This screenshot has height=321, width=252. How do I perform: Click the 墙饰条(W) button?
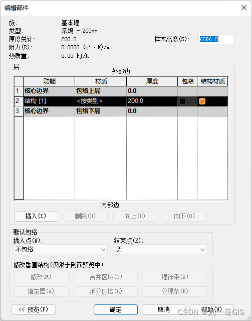point(175,277)
